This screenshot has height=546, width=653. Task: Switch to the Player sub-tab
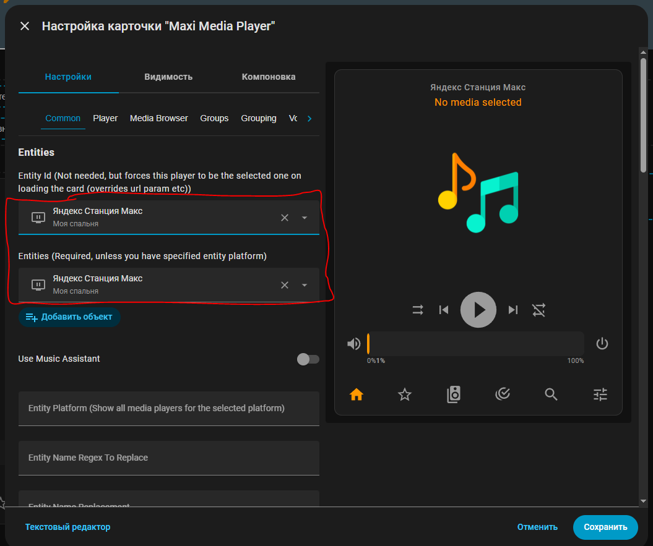(x=105, y=118)
